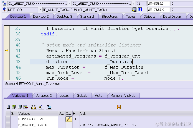The image size is (193, 128).
Task: Click the F_PROGRAM_CNT variable name cell
Action: click(38, 119)
